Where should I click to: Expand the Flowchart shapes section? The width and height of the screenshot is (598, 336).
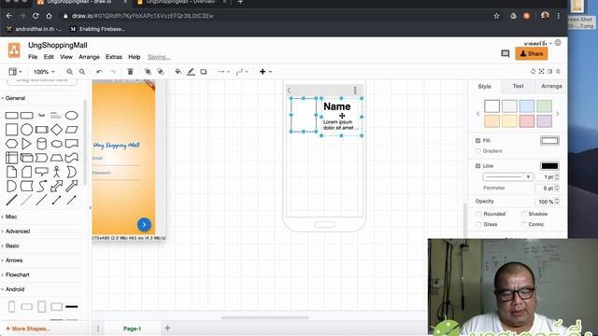pyautogui.click(x=16, y=274)
